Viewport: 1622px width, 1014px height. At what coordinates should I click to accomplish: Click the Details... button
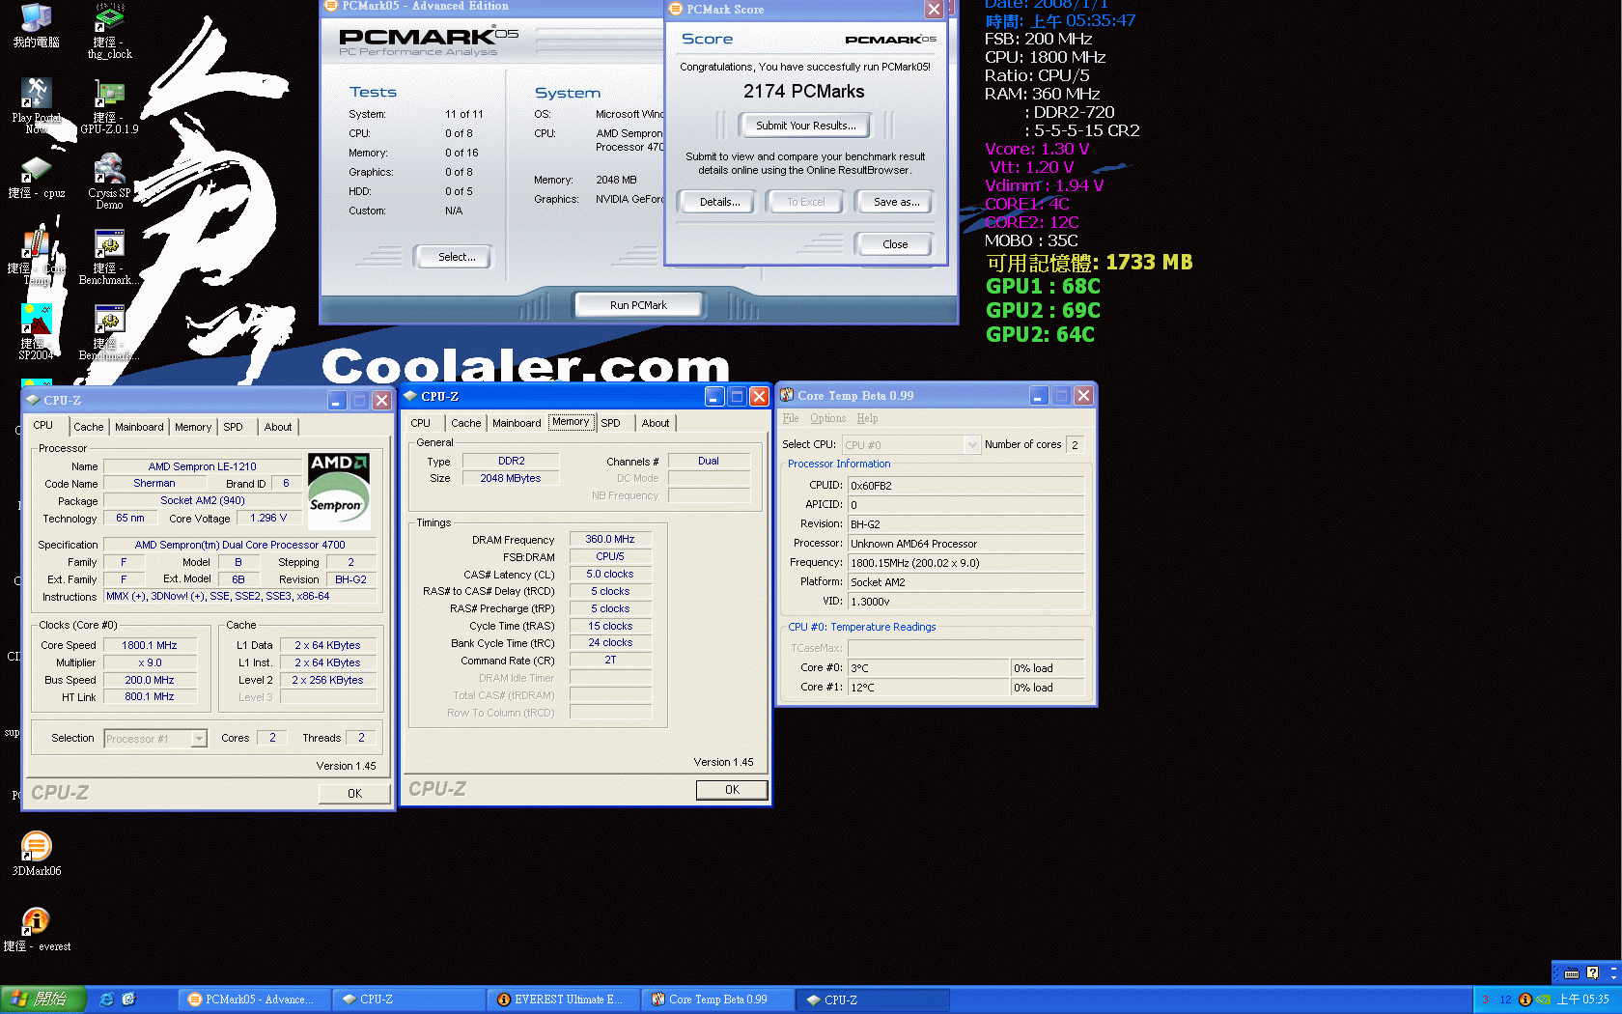[719, 202]
